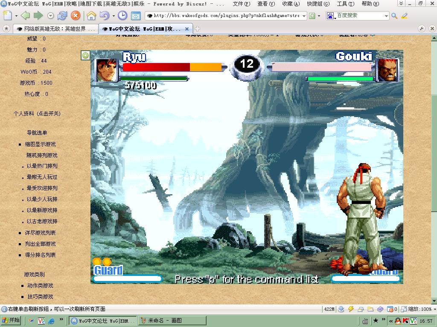Open the 技巧类游戏 category link
The height and width of the screenshot is (327, 437).
point(40,297)
